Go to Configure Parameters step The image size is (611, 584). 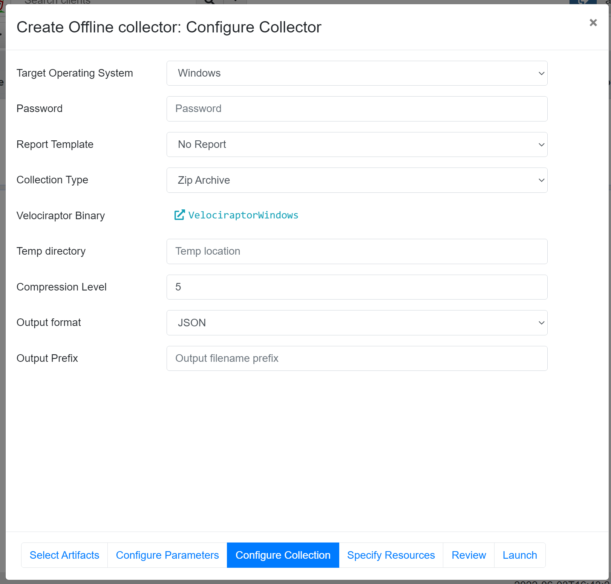tap(167, 555)
